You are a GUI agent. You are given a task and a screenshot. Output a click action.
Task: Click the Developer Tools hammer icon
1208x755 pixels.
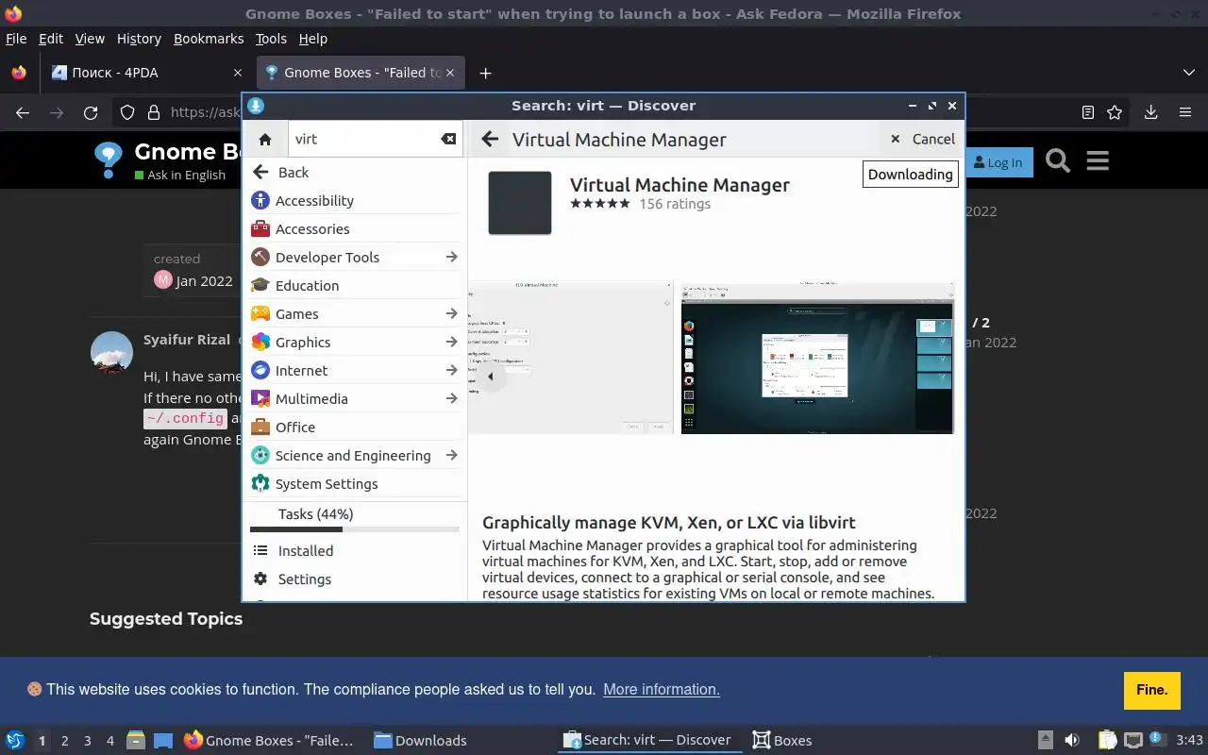coord(260,257)
